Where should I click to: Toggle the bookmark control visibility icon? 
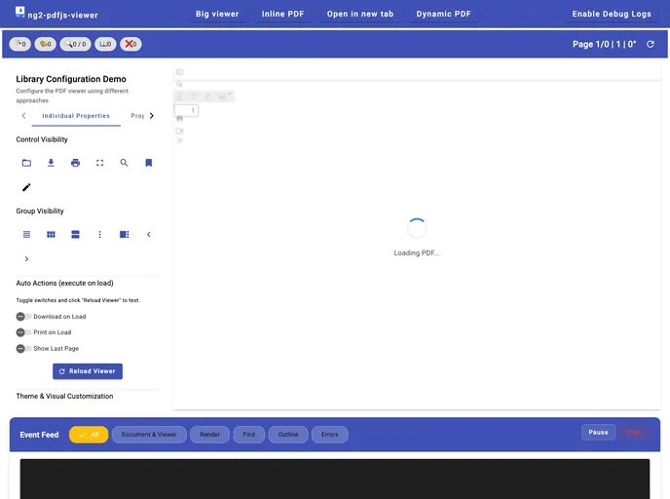[x=149, y=163]
